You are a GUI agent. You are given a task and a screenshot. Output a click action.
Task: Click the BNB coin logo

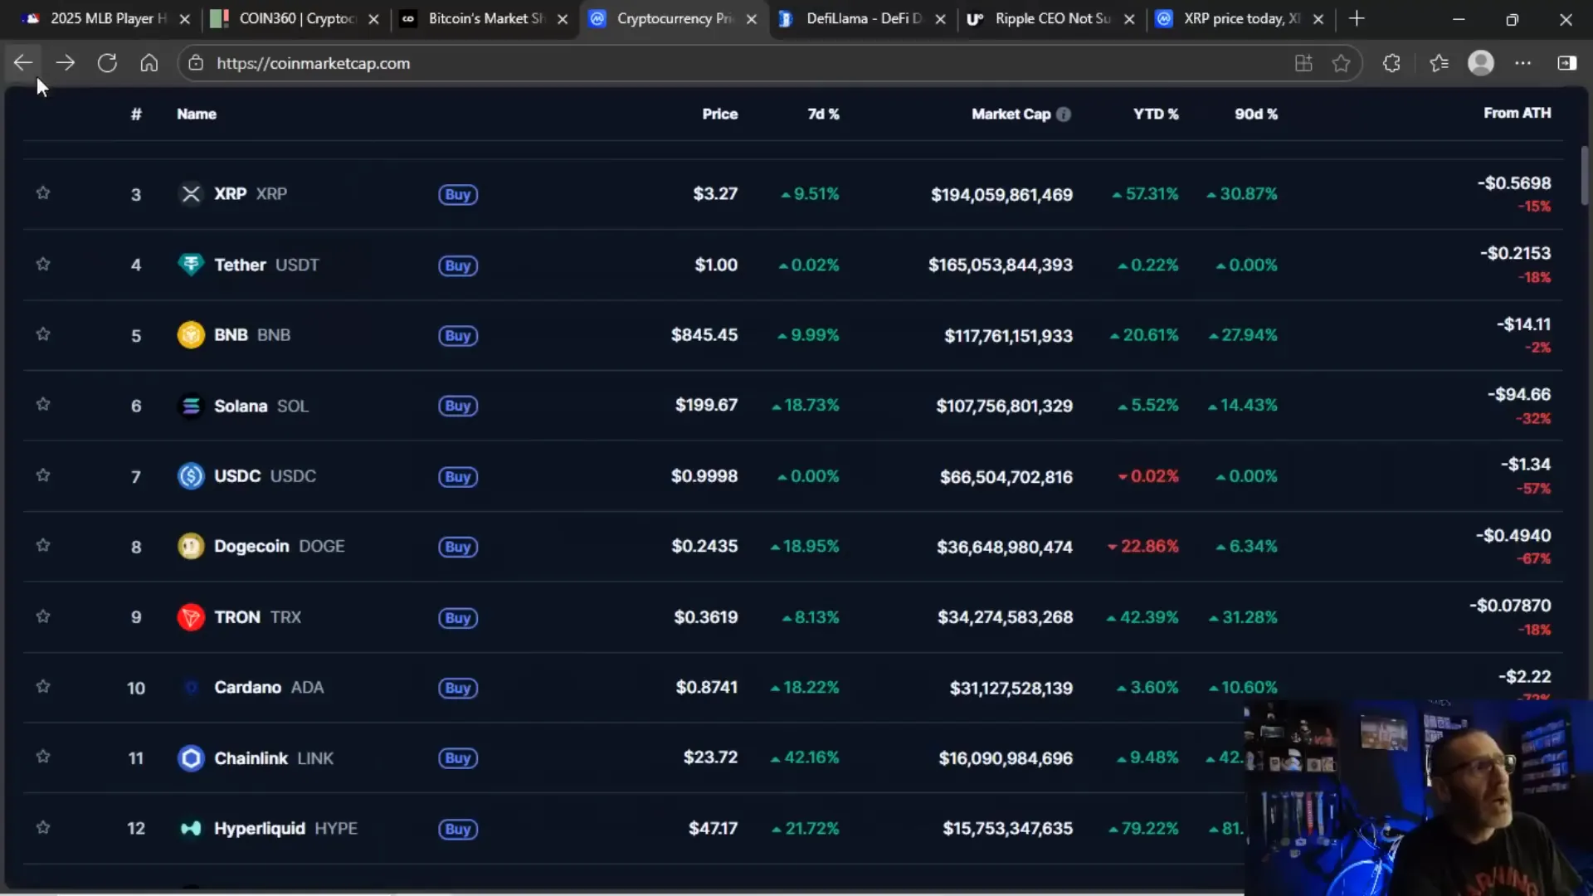[191, 335]
